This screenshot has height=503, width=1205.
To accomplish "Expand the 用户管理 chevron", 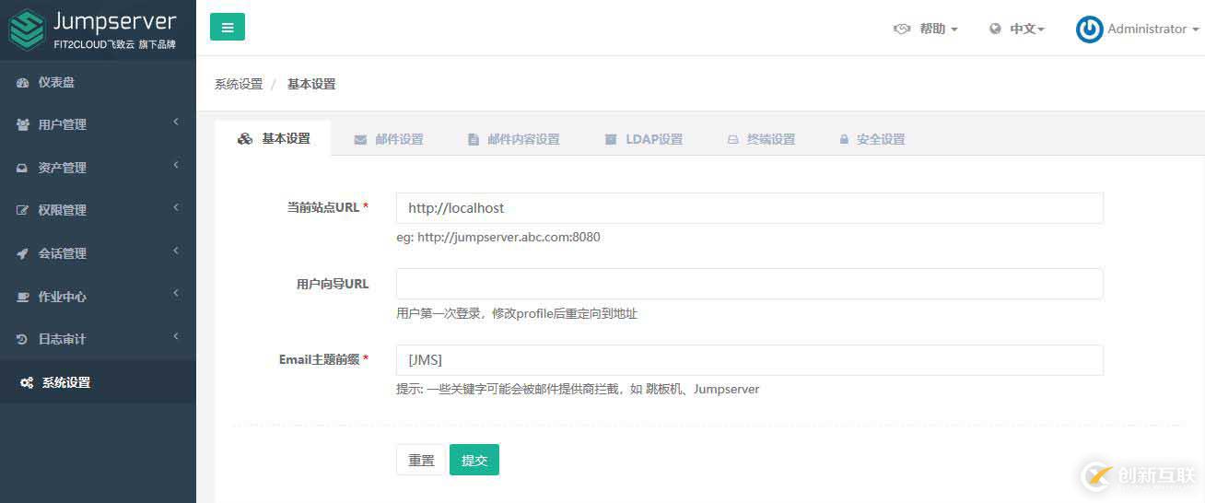I will 176,123.
